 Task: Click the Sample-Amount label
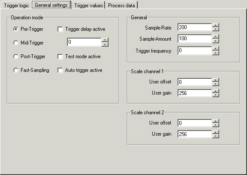tap(155, 39)
